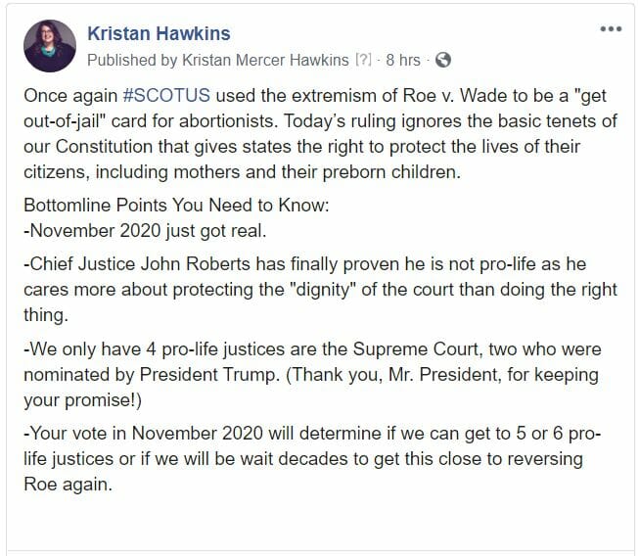
Task: Click the [?] help icon beside publisher name
Action: point(363,60)
